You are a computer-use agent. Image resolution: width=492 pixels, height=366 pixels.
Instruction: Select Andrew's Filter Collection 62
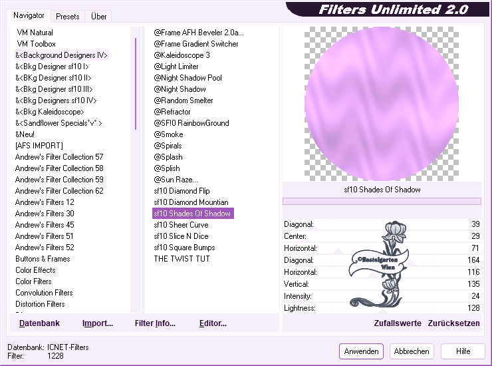point(59,191)
